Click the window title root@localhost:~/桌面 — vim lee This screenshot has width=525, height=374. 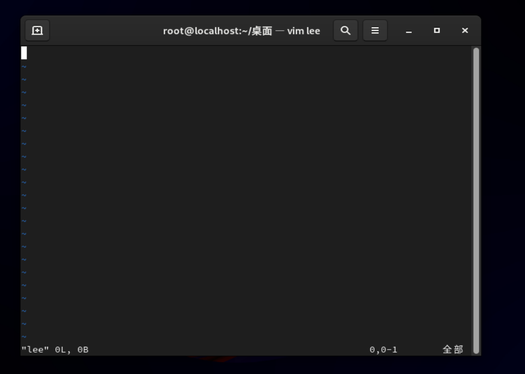coord(241,31)
